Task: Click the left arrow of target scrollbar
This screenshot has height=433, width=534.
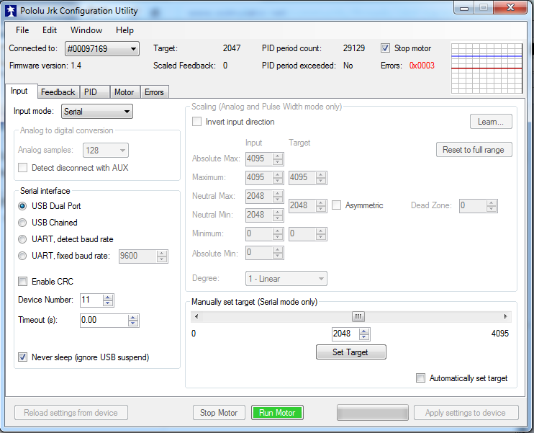Action: pyautogui.click(x=196, y=317)
